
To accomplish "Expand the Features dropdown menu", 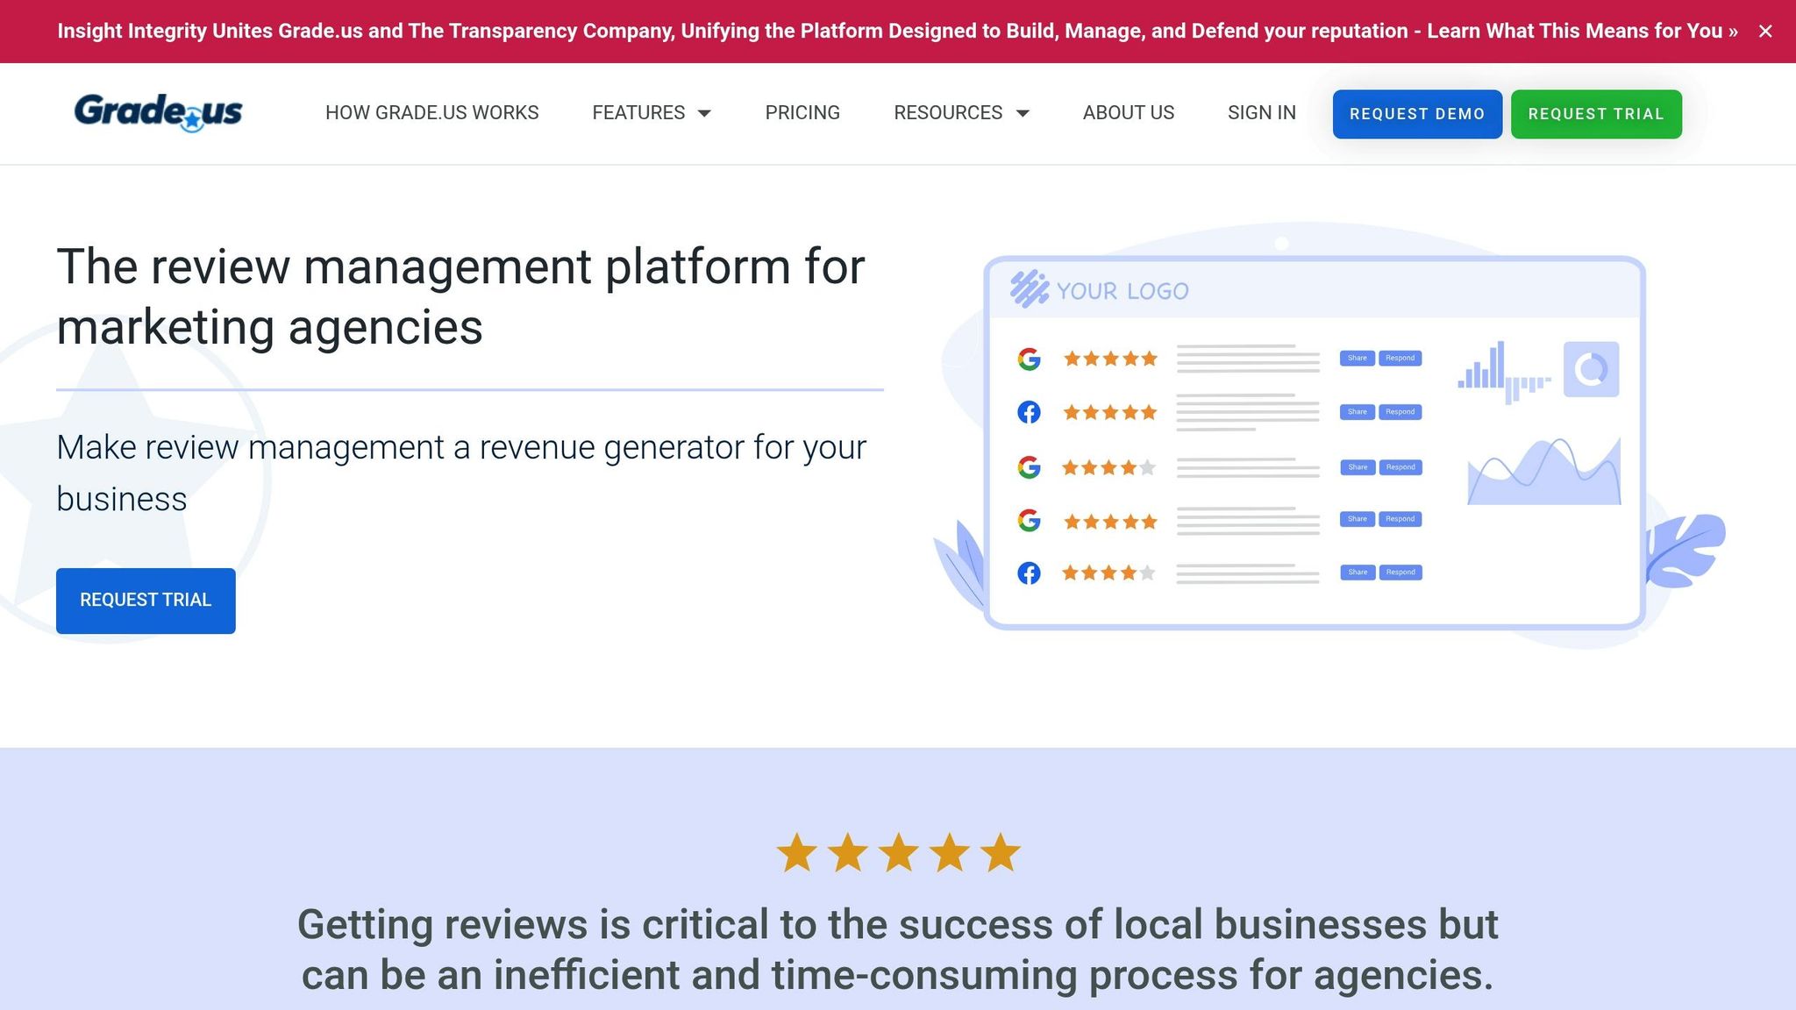I will point(651,113).
